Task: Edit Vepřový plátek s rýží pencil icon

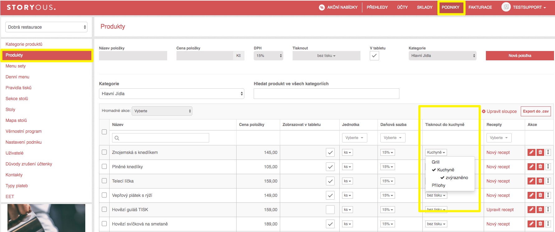Action: click(x=532, y=195)
